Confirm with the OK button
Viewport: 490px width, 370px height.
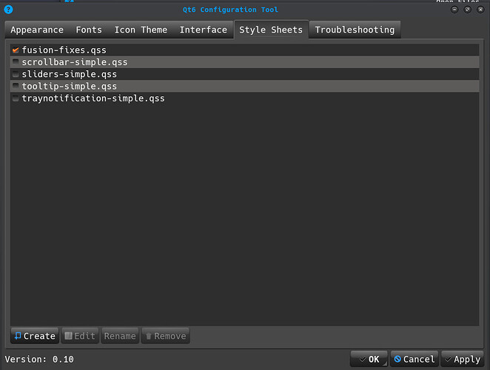(368, 359)
